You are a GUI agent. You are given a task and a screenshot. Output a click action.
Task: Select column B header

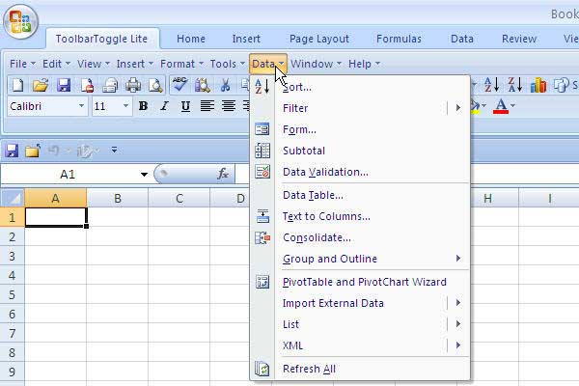click(x=117, y=199)
